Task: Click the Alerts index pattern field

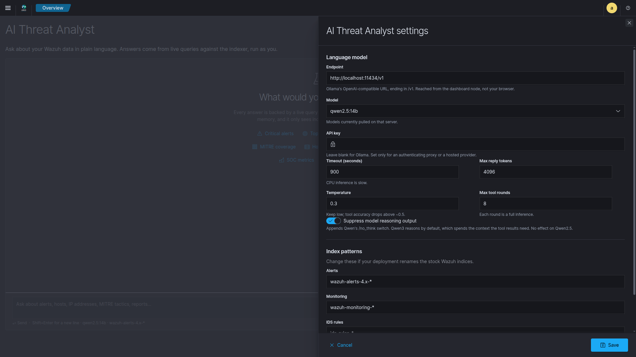Action: 475,282
